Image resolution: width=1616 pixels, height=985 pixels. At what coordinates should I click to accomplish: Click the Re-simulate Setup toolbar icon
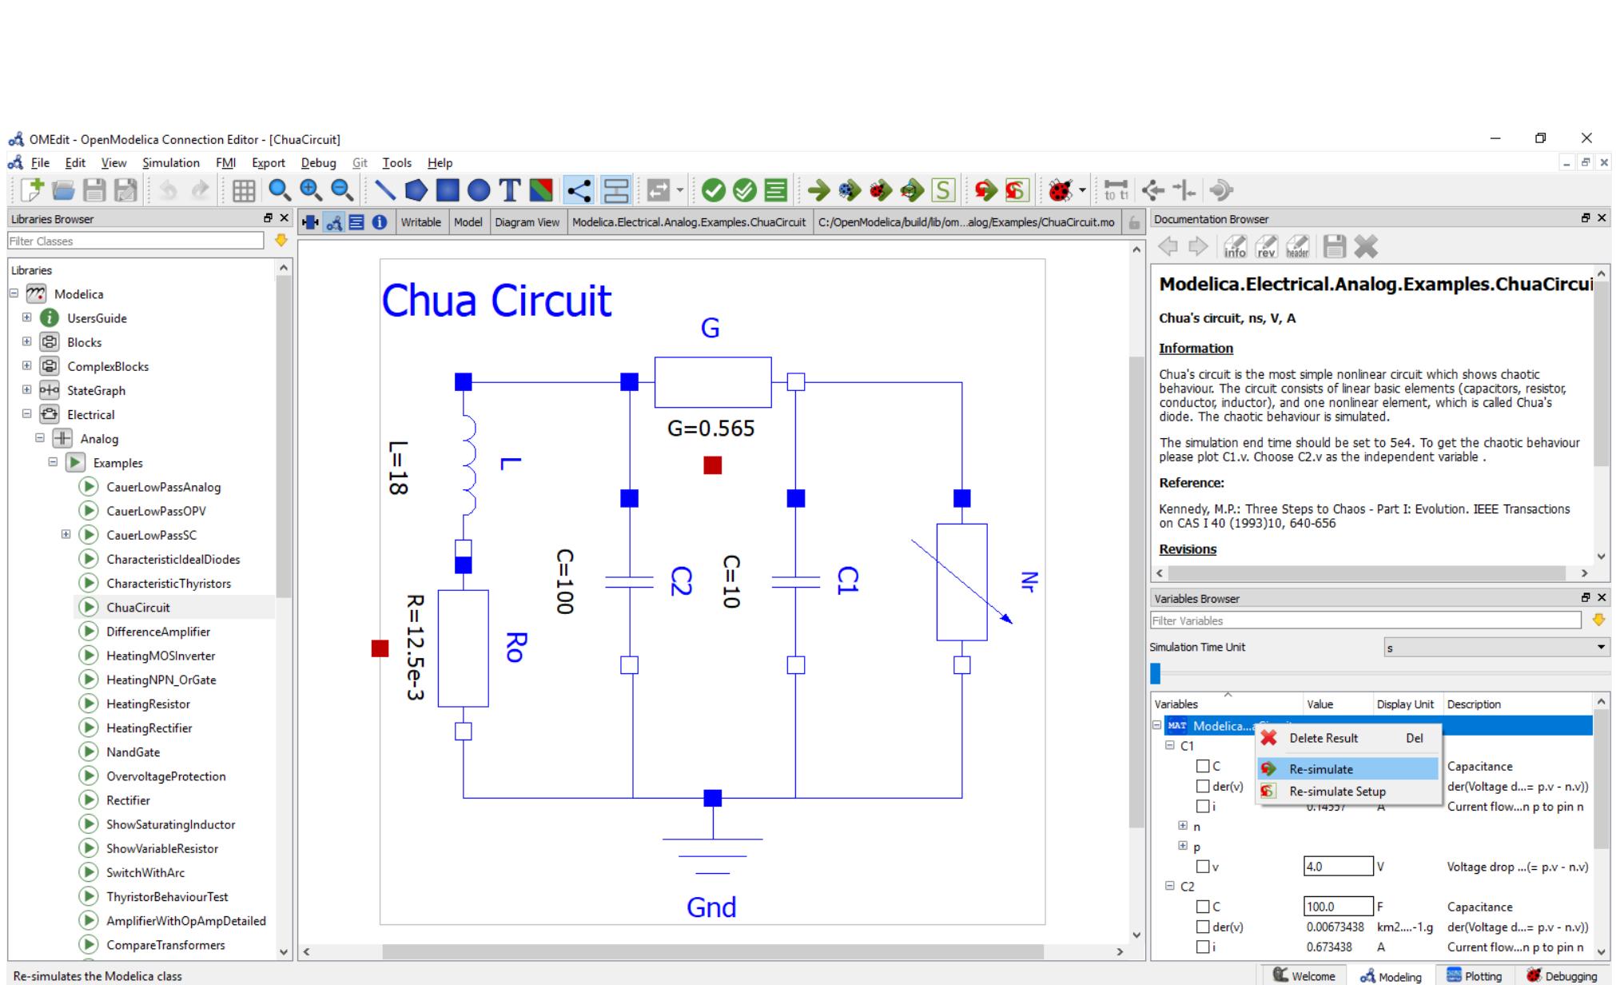point(1017,190)
